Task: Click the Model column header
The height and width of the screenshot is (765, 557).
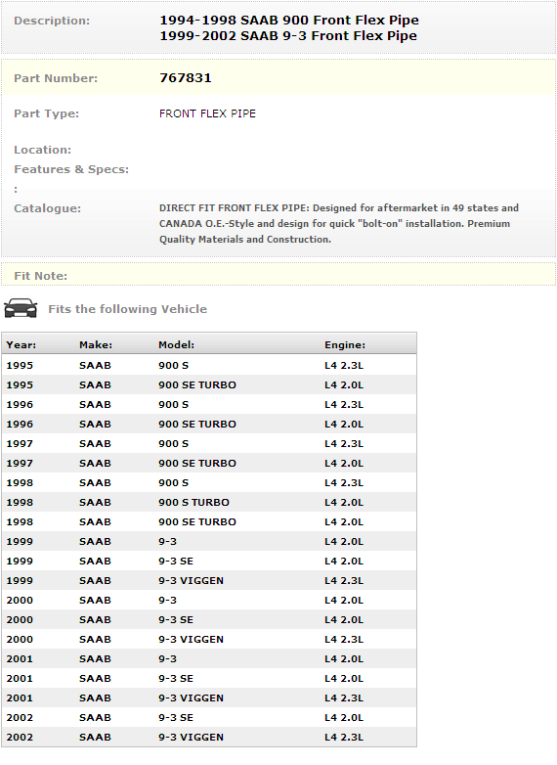Action: 177,345
